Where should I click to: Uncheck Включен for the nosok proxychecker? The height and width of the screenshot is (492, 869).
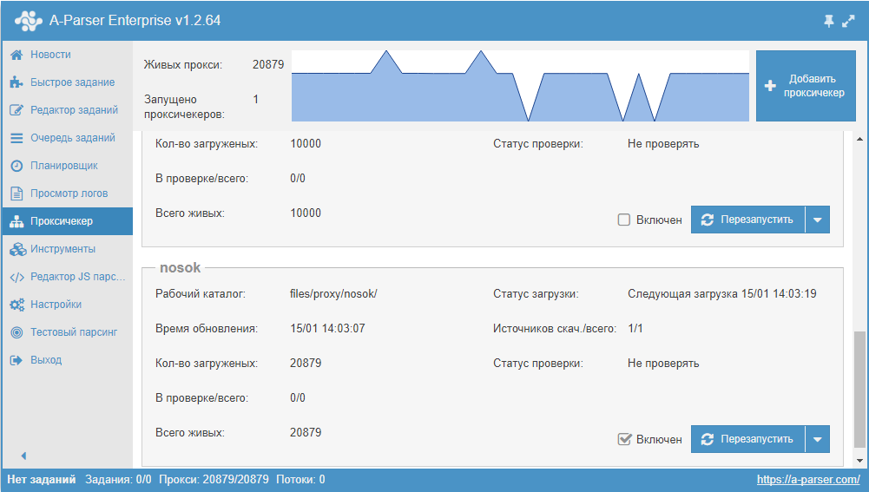624,439
